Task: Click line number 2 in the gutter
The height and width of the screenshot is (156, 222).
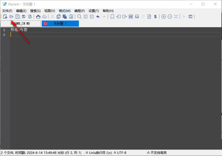Action: pos(4,35)
